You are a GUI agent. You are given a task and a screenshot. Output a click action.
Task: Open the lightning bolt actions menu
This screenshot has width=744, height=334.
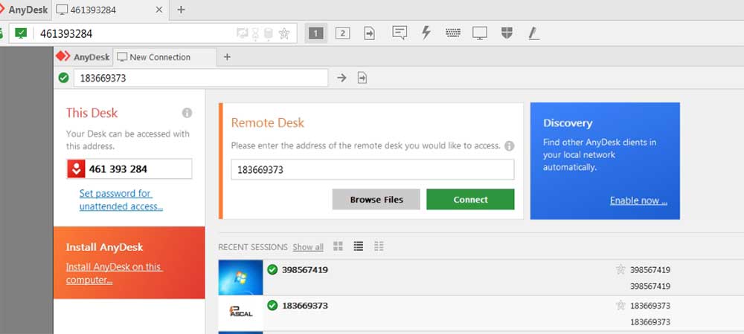pyautogui.click(x=426, y=33)
